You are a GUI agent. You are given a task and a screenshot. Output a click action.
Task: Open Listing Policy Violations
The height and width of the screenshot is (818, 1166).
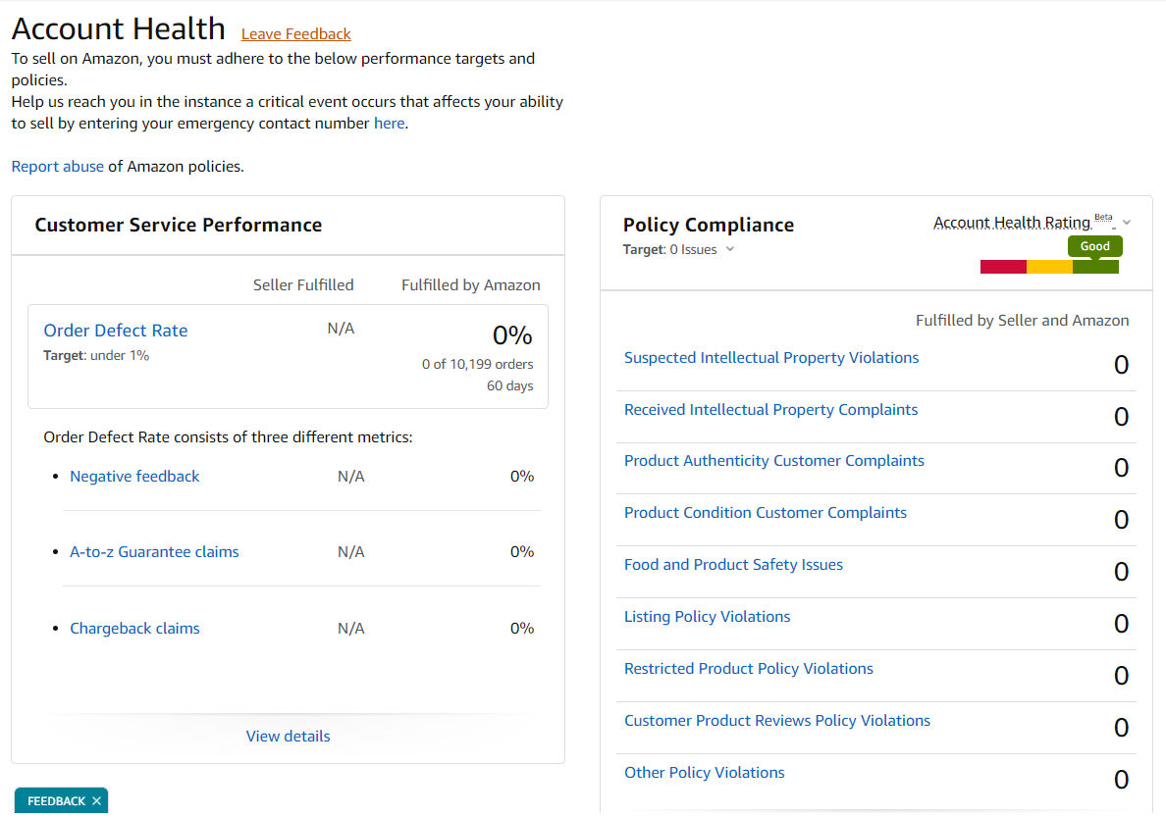coord(707,617)
